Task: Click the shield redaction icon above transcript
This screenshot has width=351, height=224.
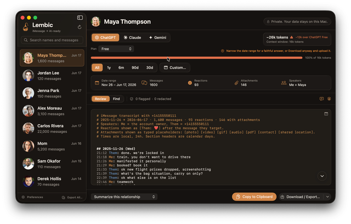Action: pos(329,99)
